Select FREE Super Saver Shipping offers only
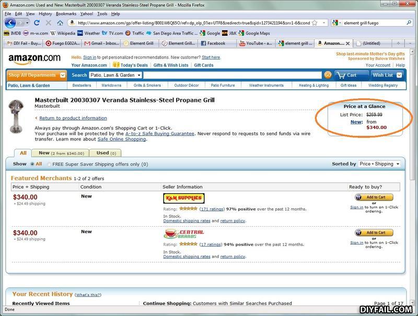 49,164
